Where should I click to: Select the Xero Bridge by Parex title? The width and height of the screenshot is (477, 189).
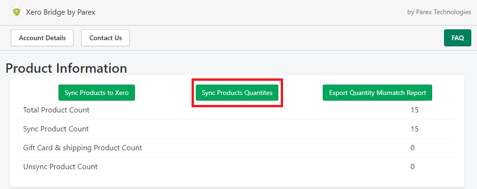click(x=60, y=12)
